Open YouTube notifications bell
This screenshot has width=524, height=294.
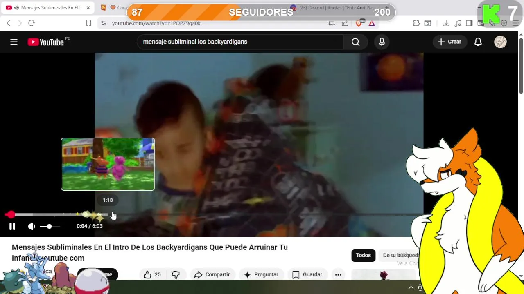click(x=478, y=42)
